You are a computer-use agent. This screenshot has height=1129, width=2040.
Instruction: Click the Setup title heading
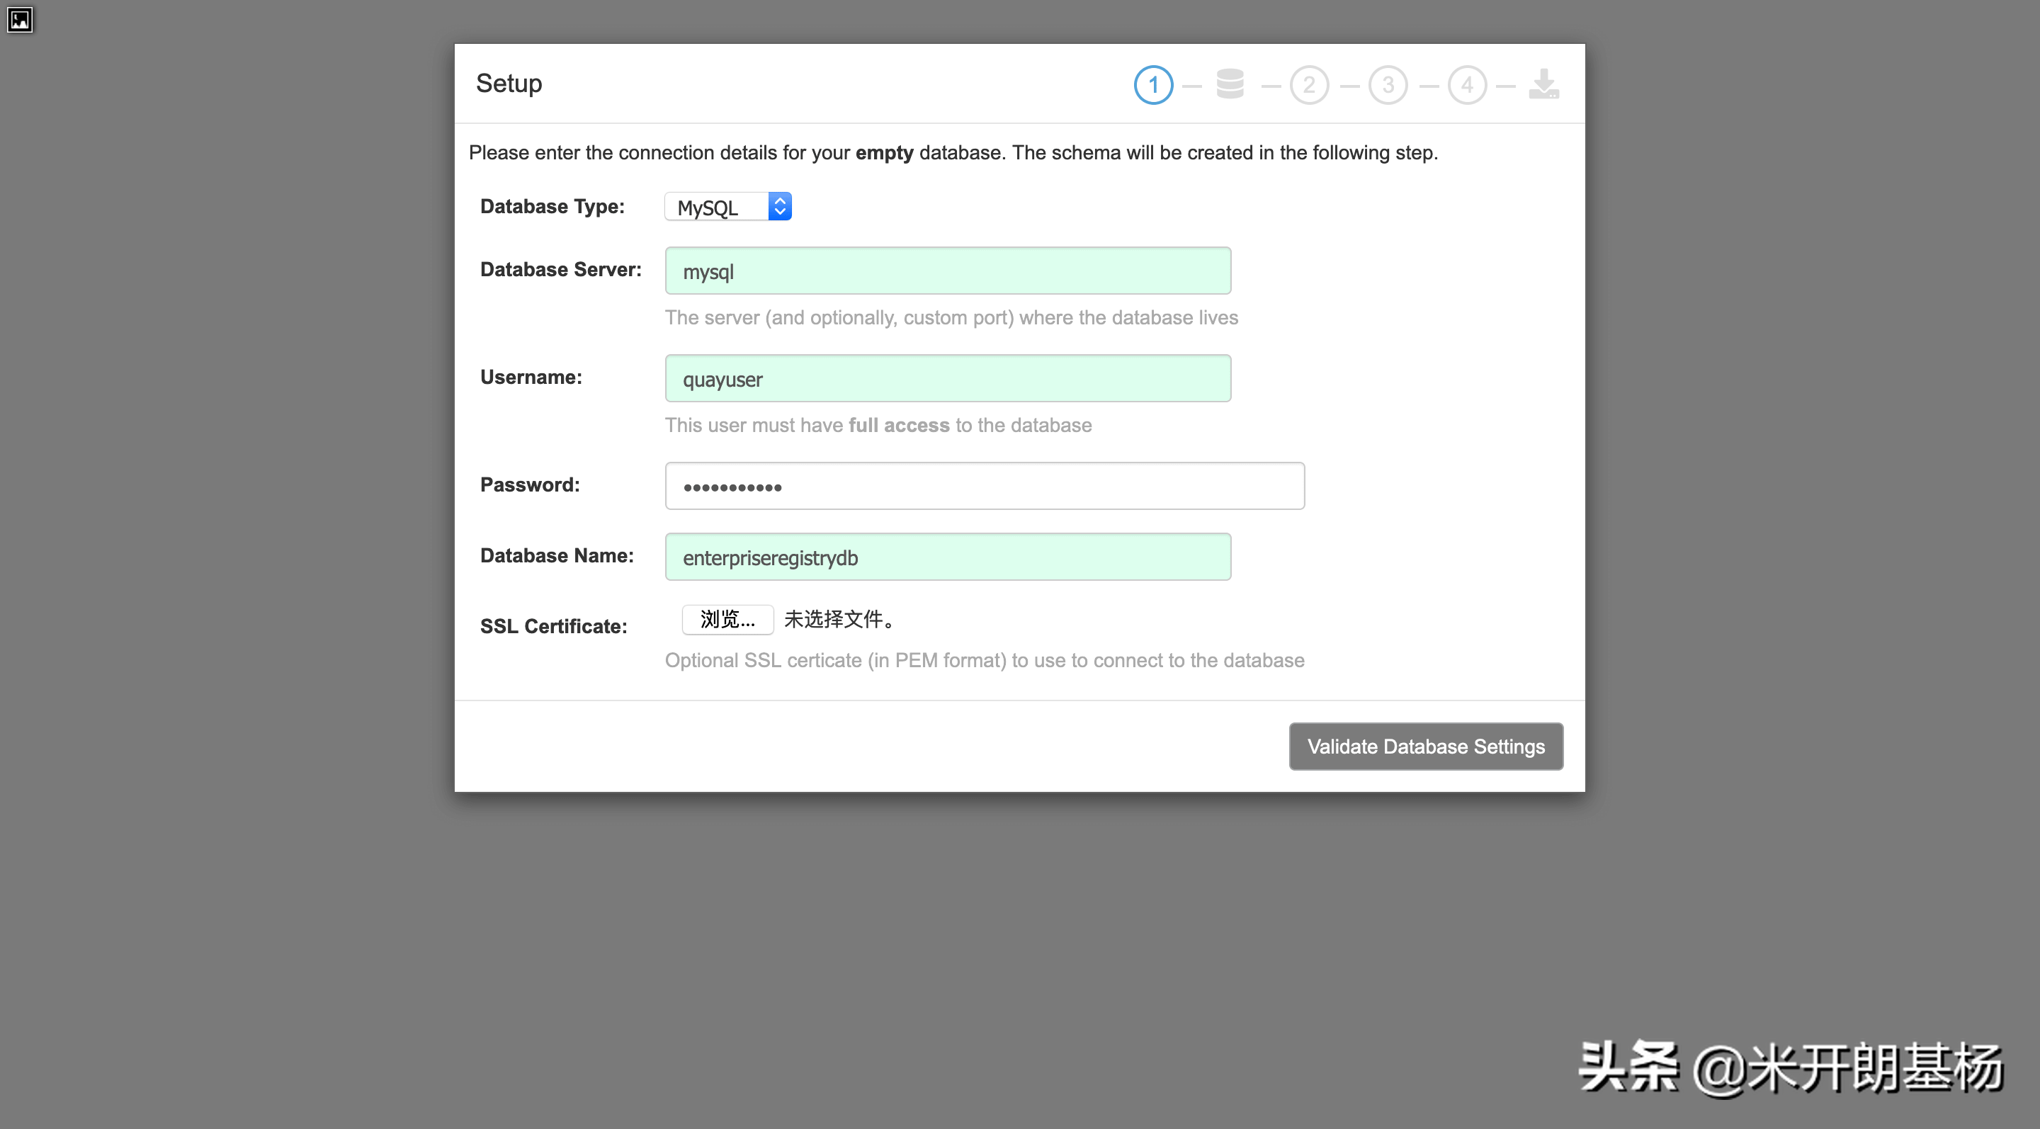click(509, 84)
